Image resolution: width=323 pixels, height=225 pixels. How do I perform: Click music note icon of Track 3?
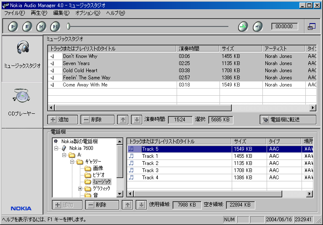tap(131, 170)
